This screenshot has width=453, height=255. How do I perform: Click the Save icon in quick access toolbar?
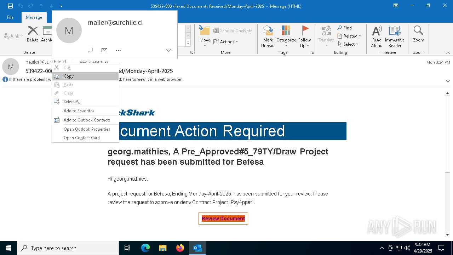[10, 6]
